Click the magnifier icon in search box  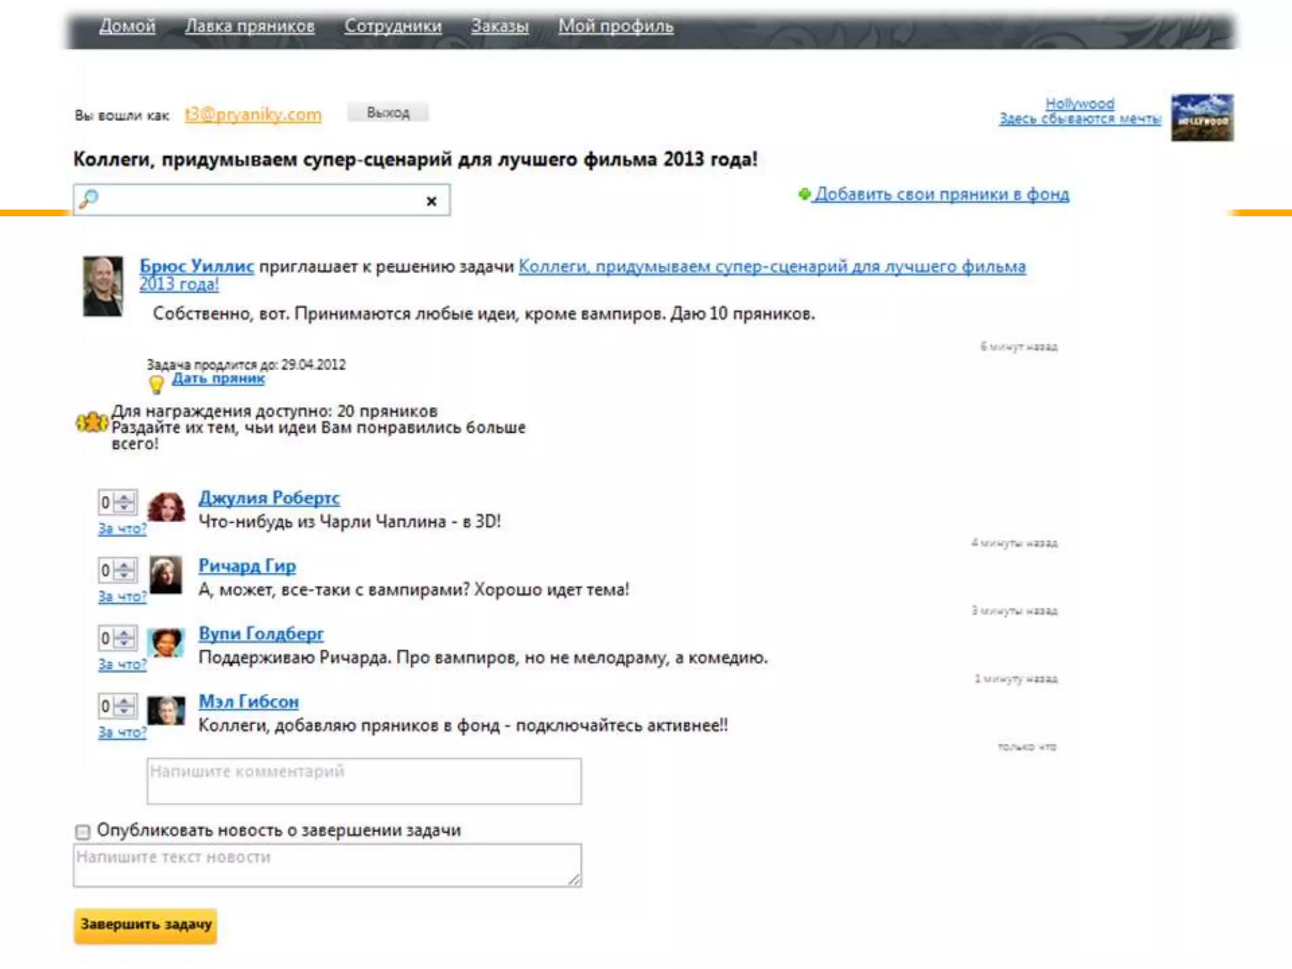pyautogui.click(x=89, y=199)
